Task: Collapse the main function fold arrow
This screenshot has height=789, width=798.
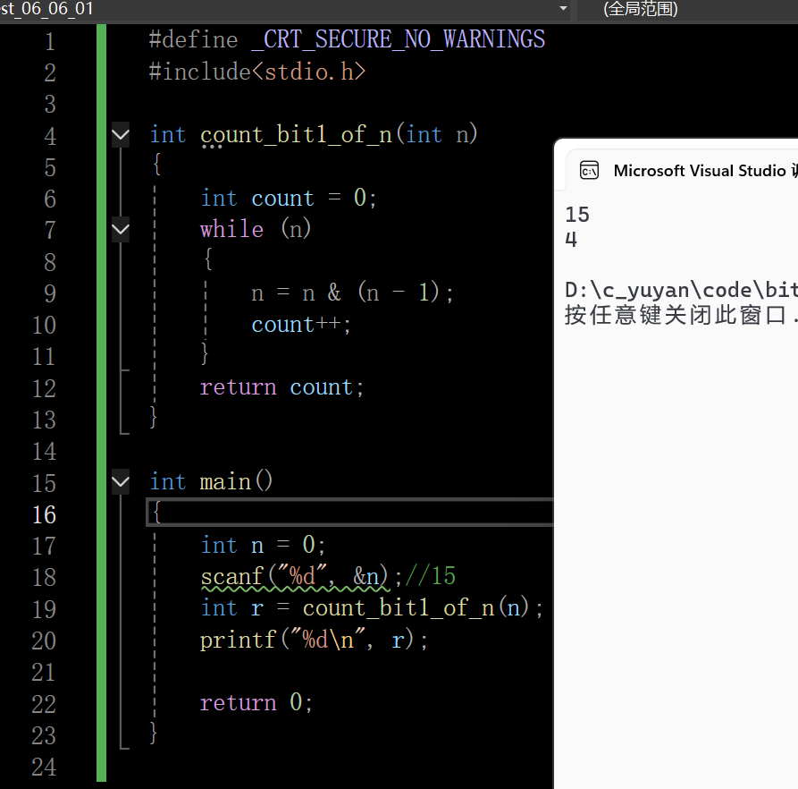Action: [121, 482]
